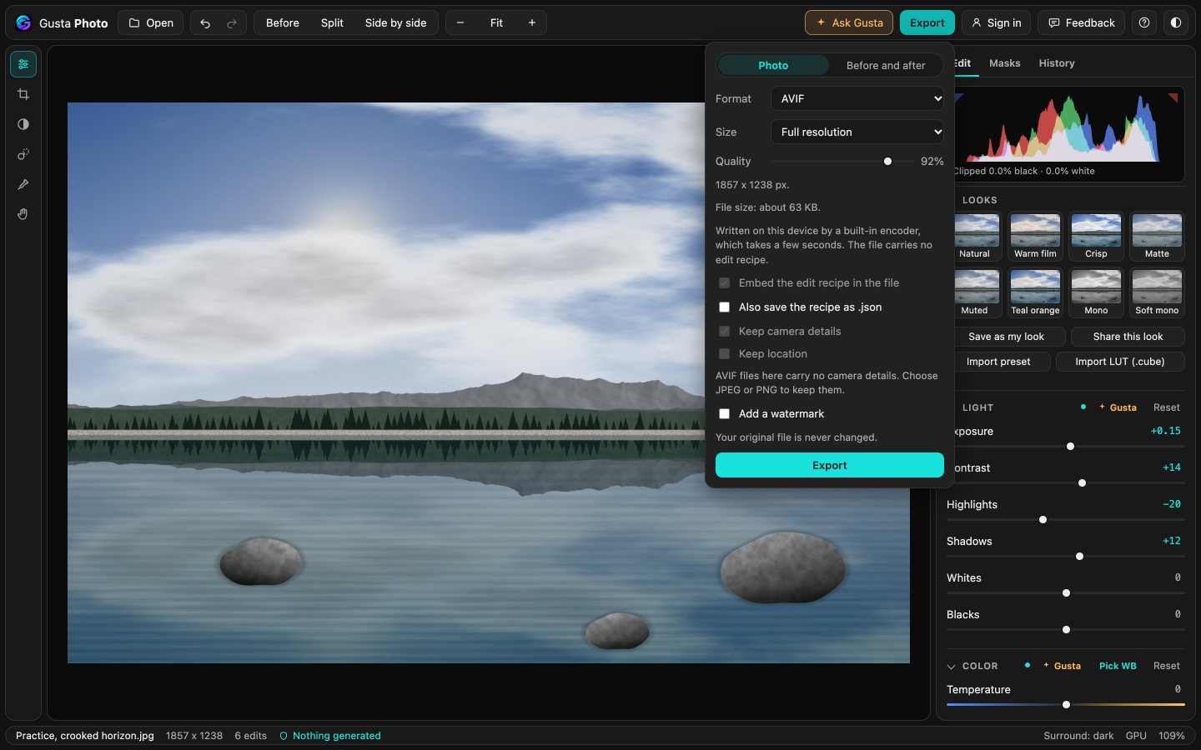1201x750 pixels.
Task: Apply the Teal orange look thumbnail
Action: [x=1035, y=292]
